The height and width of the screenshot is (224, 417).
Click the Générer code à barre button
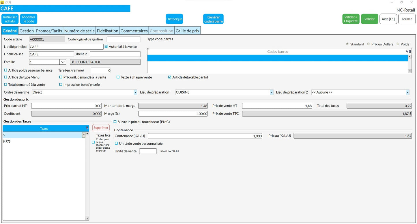tap(213, 18)
